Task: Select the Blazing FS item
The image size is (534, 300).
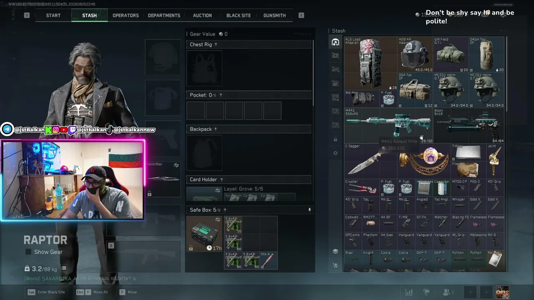Action: tap(460, 223)
